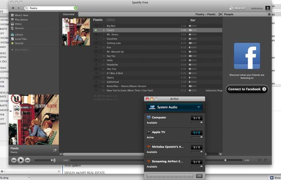The width and height of the screenshot is (281, 180).
Task: Open the search options magnifier dropdown
Action: (x=27, y=8)
